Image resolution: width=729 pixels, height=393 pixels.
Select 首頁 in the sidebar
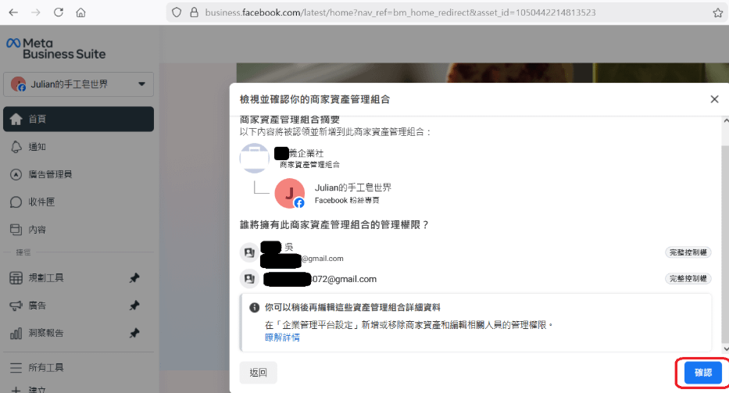(x=38, y=119)
